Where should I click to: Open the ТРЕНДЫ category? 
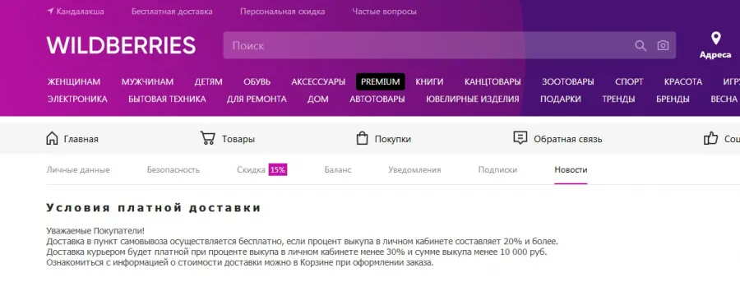tap(618, 99)
